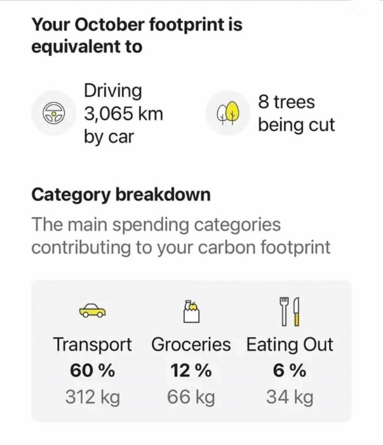Click the main spending categories description
The width and height of the screenshot is (383, 445).
tap(181, 236)
